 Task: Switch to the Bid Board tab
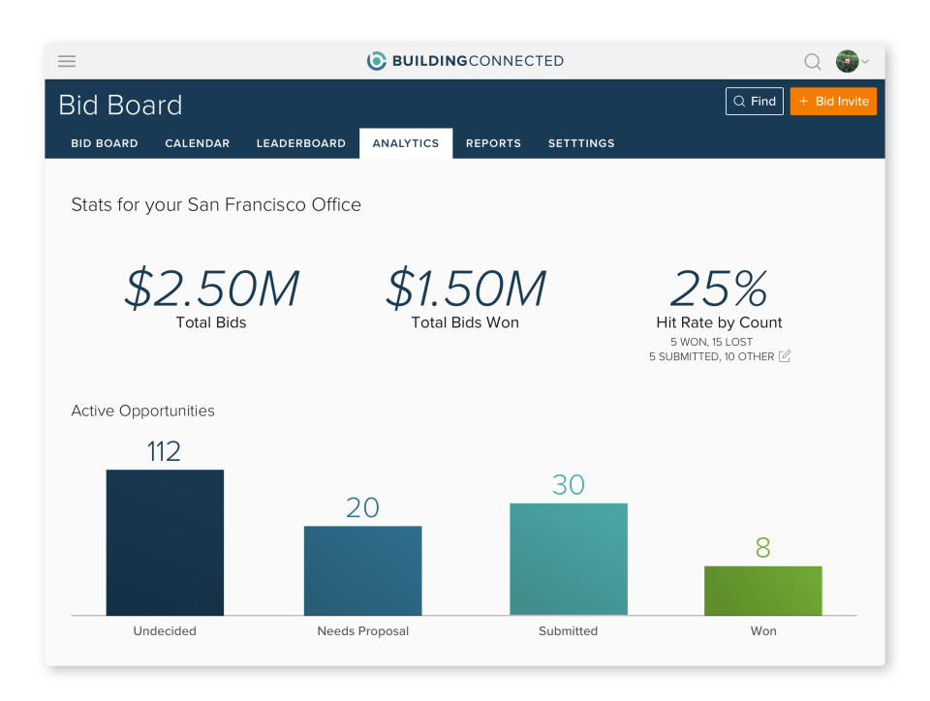coord(104,142)
